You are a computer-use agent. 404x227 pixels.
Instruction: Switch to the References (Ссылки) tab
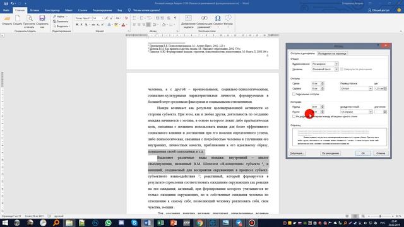tap(83, 10)
